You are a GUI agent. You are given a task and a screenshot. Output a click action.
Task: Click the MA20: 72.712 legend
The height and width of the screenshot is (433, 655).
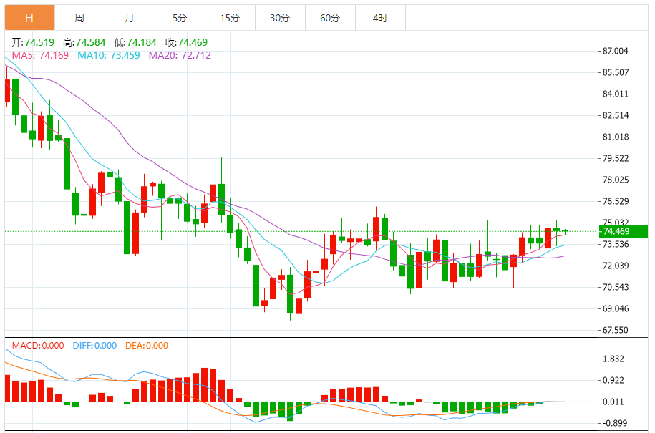[180, 55]
